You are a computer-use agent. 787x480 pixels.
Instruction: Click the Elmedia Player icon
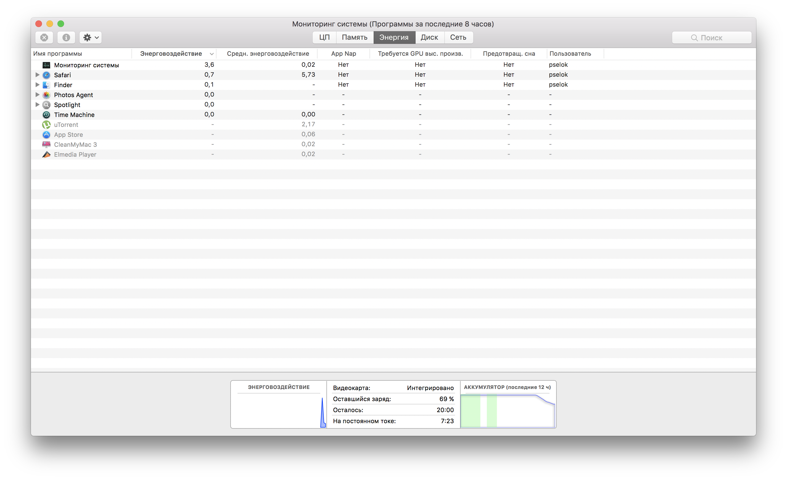46,154
